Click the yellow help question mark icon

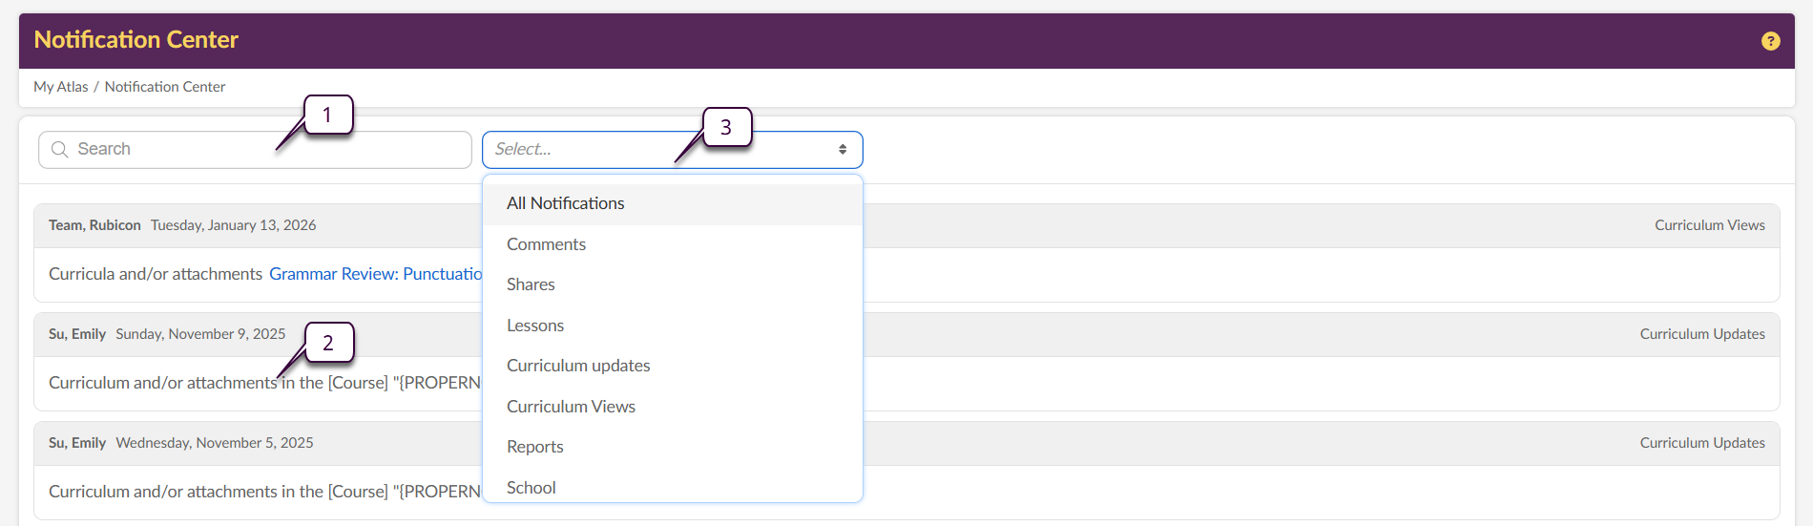pos(1770,41)
